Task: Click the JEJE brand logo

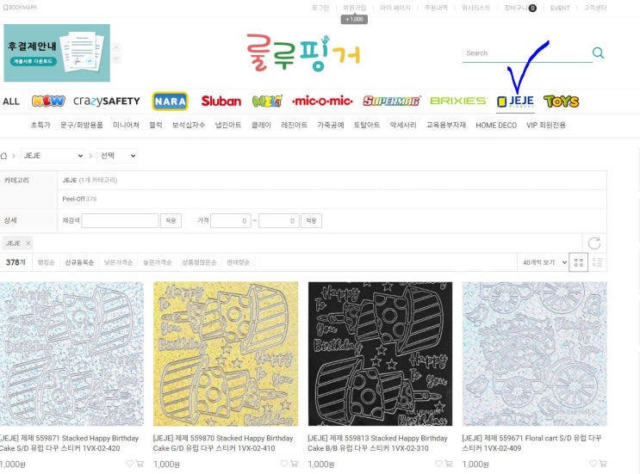Action: point(515,101)
